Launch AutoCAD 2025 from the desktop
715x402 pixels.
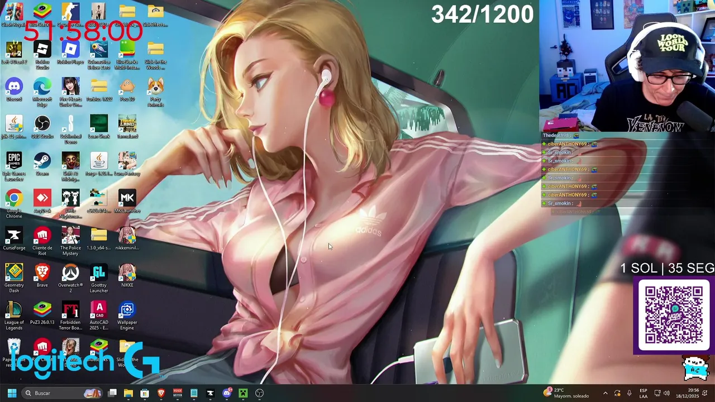pos(99,316)
